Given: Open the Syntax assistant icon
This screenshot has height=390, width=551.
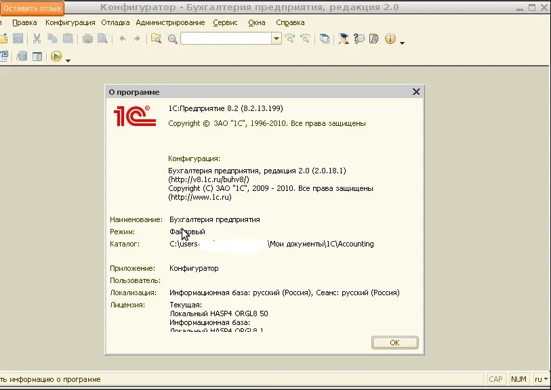Looking at the screenshot, I should pos(344,39).
